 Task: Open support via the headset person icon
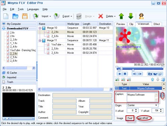[141, 16]
